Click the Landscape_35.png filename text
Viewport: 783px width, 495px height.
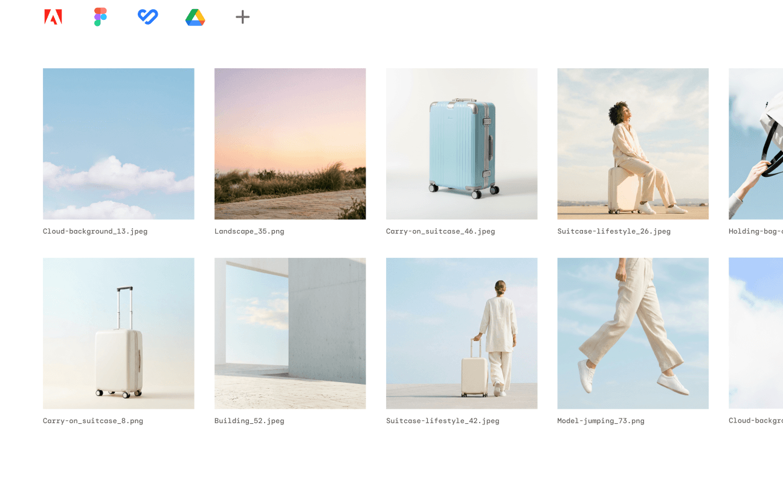(x=250, y=231)
